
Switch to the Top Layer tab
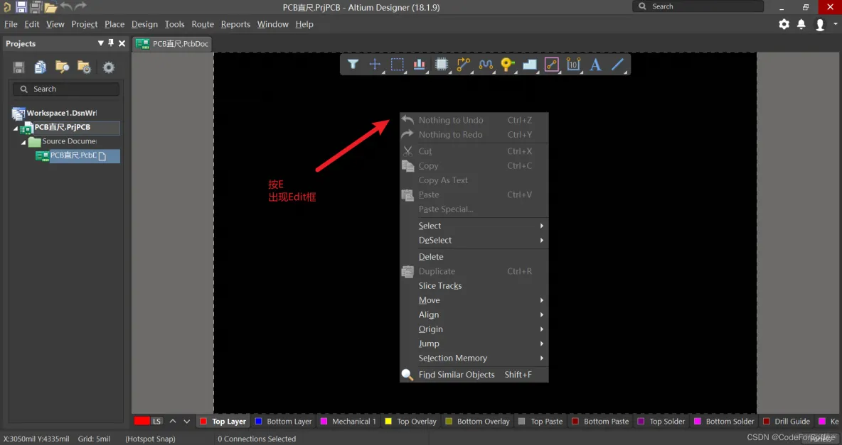(x=223, y=422)
